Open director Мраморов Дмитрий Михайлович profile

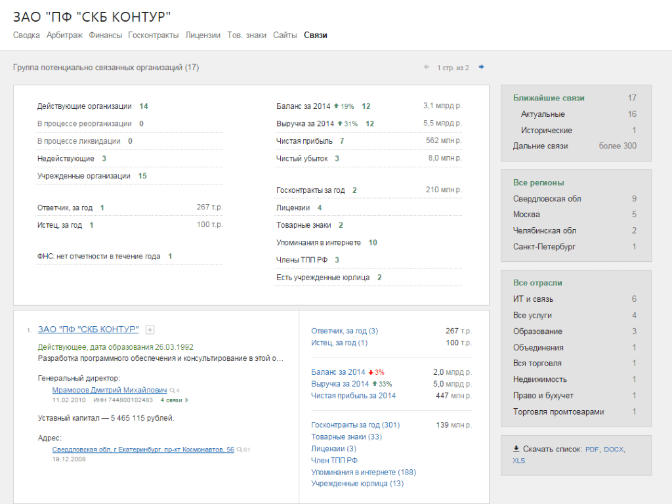pyautogui.click(x=110, y=390)
